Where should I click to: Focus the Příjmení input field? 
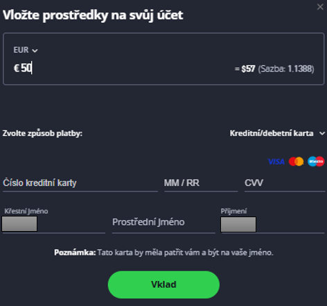pyautogui.click(x=272, y=224)
